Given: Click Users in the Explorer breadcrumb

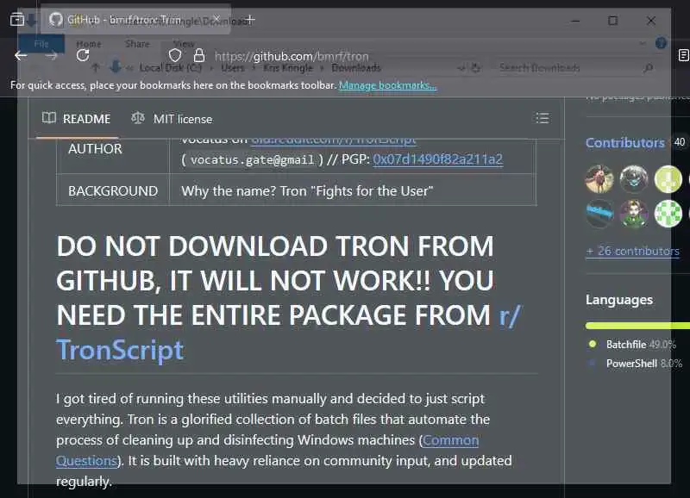Looking at the screenshot, I should tap(233, 68).
